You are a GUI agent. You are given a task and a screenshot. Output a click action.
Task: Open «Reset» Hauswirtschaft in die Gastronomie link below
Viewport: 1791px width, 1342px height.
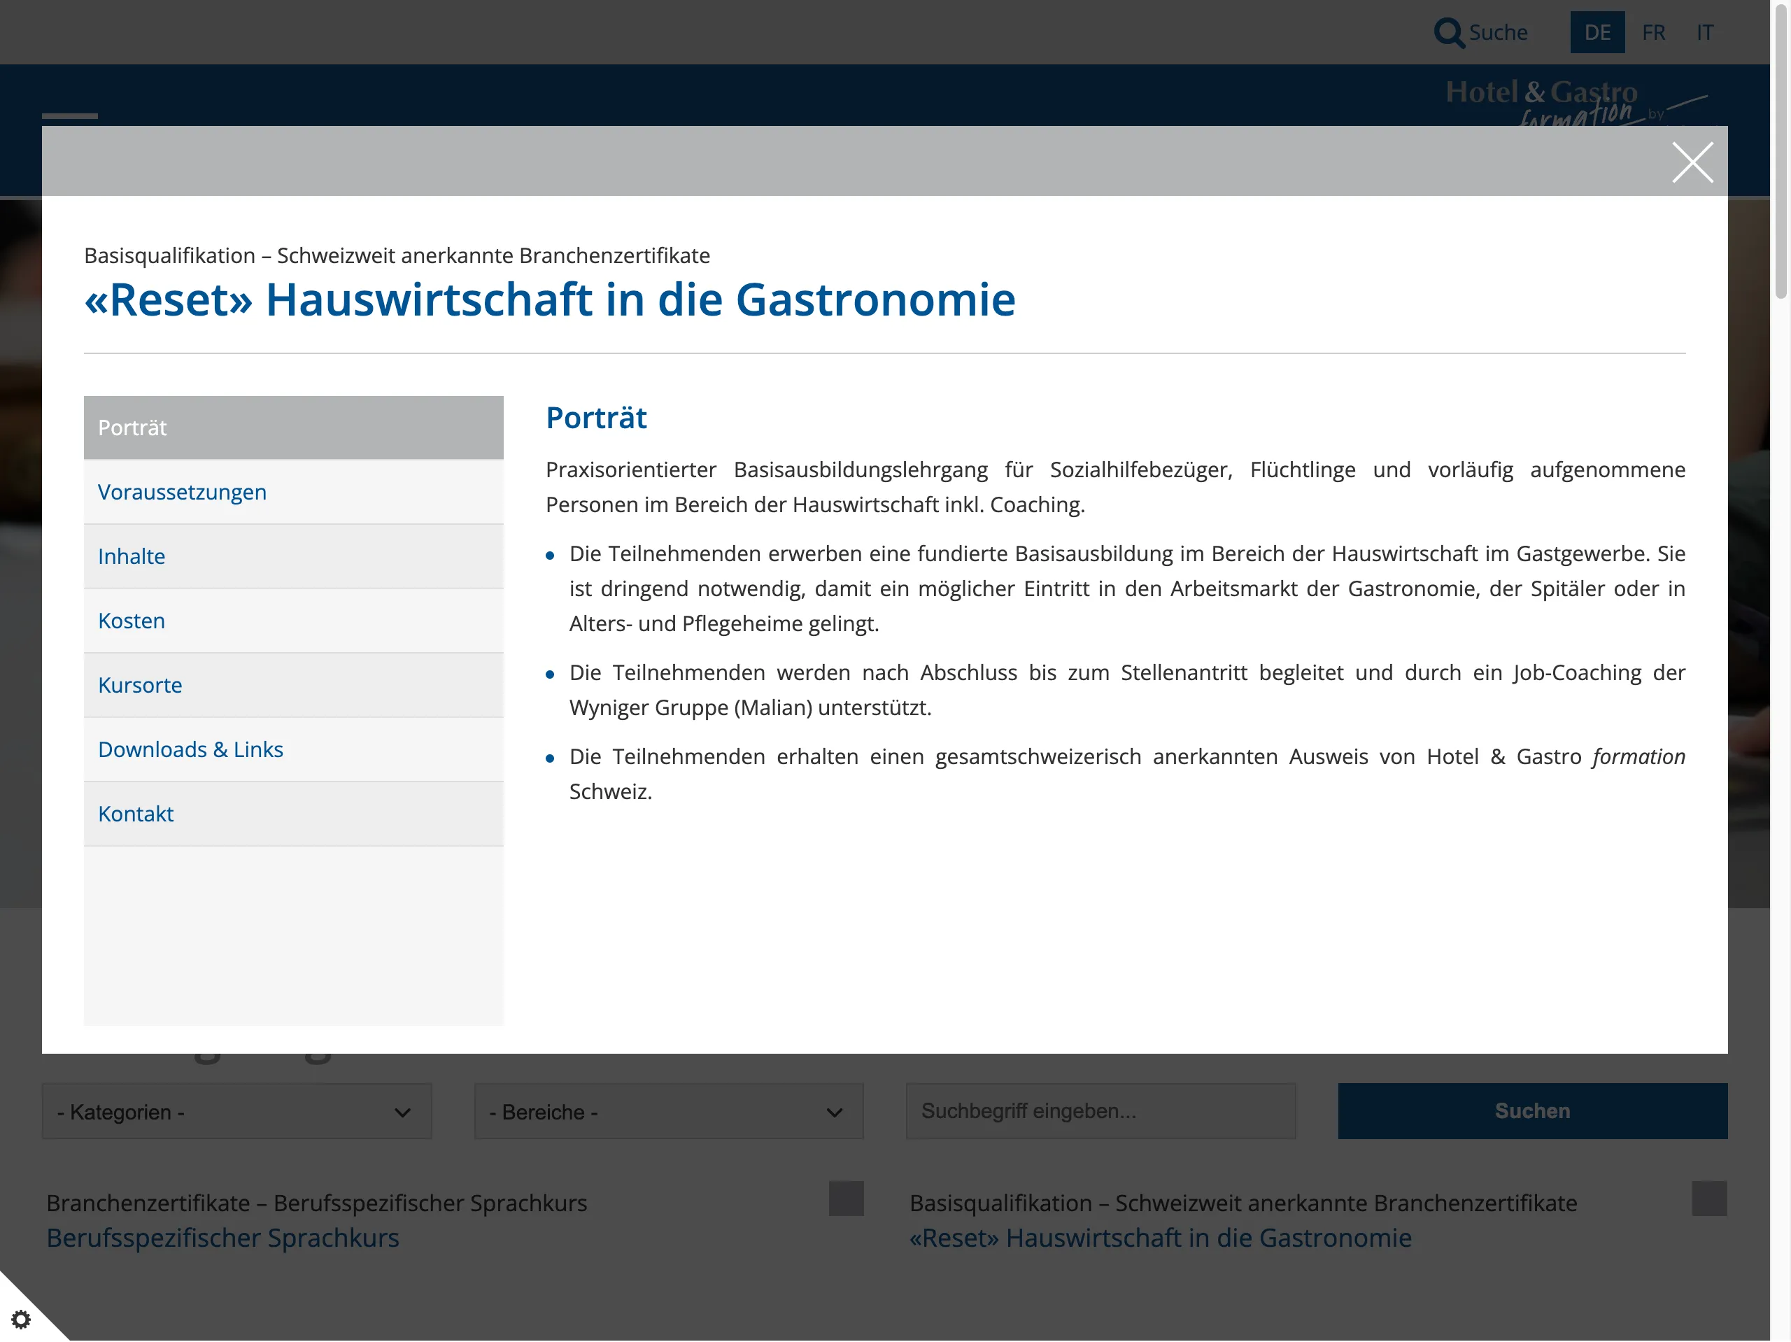click(x=1160, y=1238)
